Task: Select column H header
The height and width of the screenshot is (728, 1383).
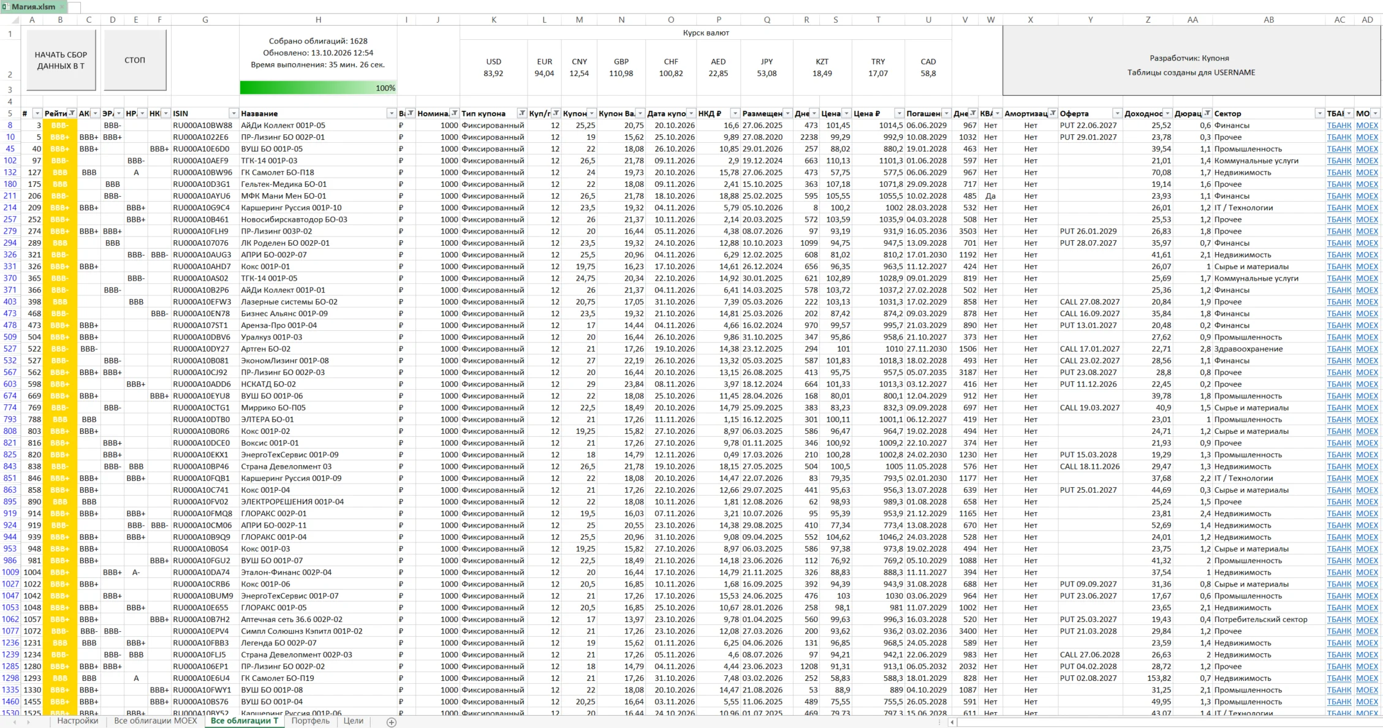Action: pos(318,20)
